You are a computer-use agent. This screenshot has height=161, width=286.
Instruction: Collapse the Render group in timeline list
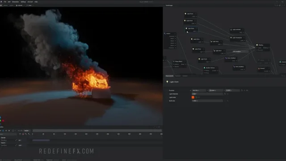click(x=3, y=138)
